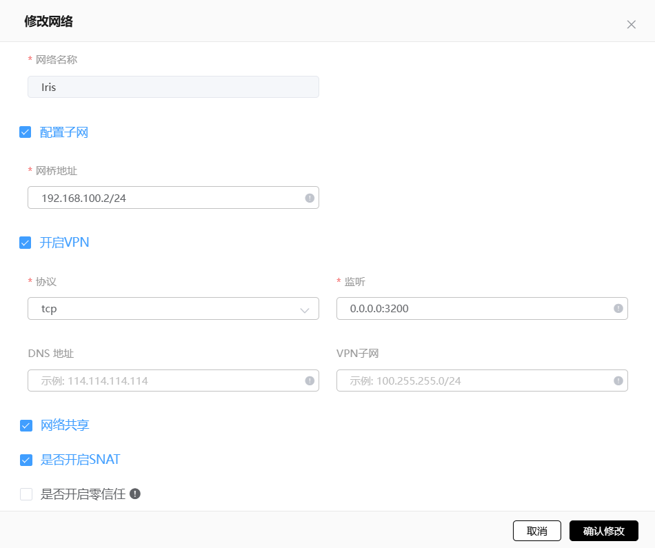Open the 协议 tcp dropdown

165,309
